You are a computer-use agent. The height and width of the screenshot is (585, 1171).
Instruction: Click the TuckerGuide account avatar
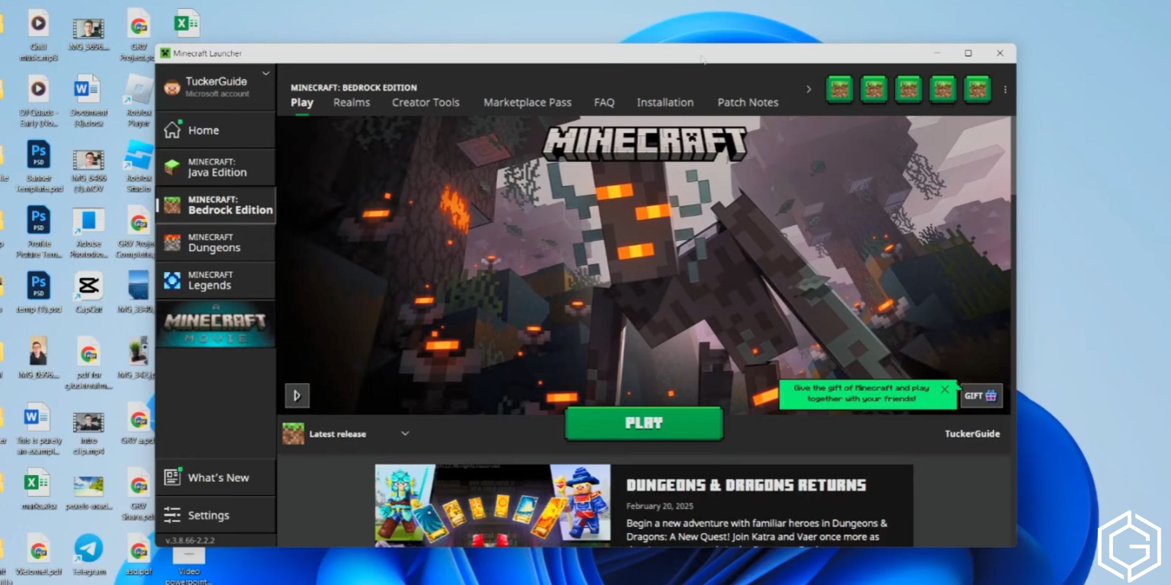(171, 87)
